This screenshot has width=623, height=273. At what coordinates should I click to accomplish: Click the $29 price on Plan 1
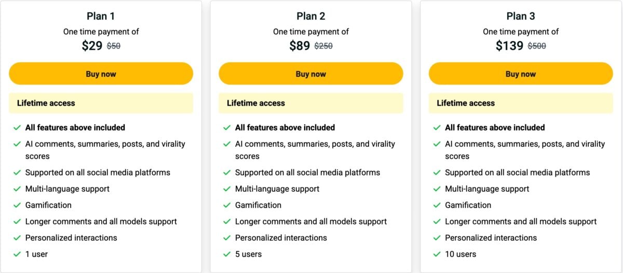(x=92, y=46)
